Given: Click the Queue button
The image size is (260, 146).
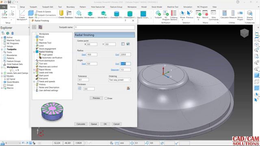Looking at the screenshot, I should tap(94, 124).
